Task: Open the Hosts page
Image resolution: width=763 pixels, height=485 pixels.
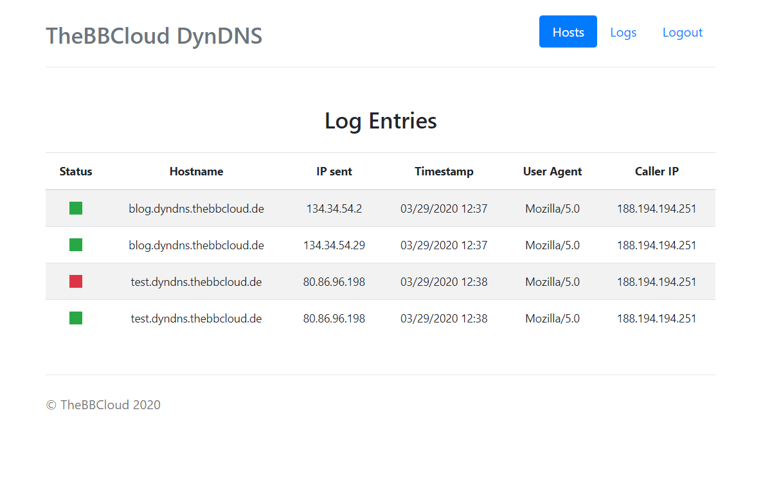Action: (x=568, y=32)
